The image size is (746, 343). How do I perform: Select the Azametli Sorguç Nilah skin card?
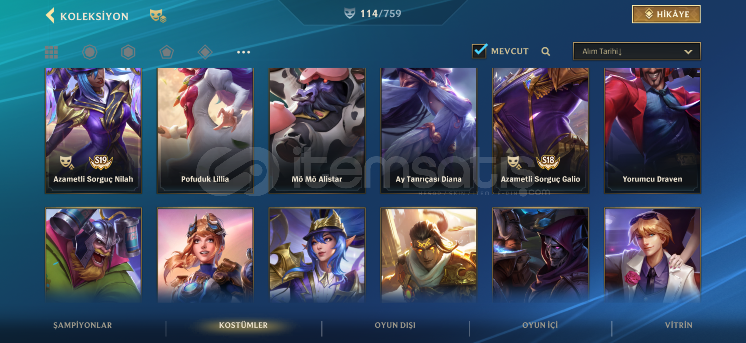click(x=93, y=131)
